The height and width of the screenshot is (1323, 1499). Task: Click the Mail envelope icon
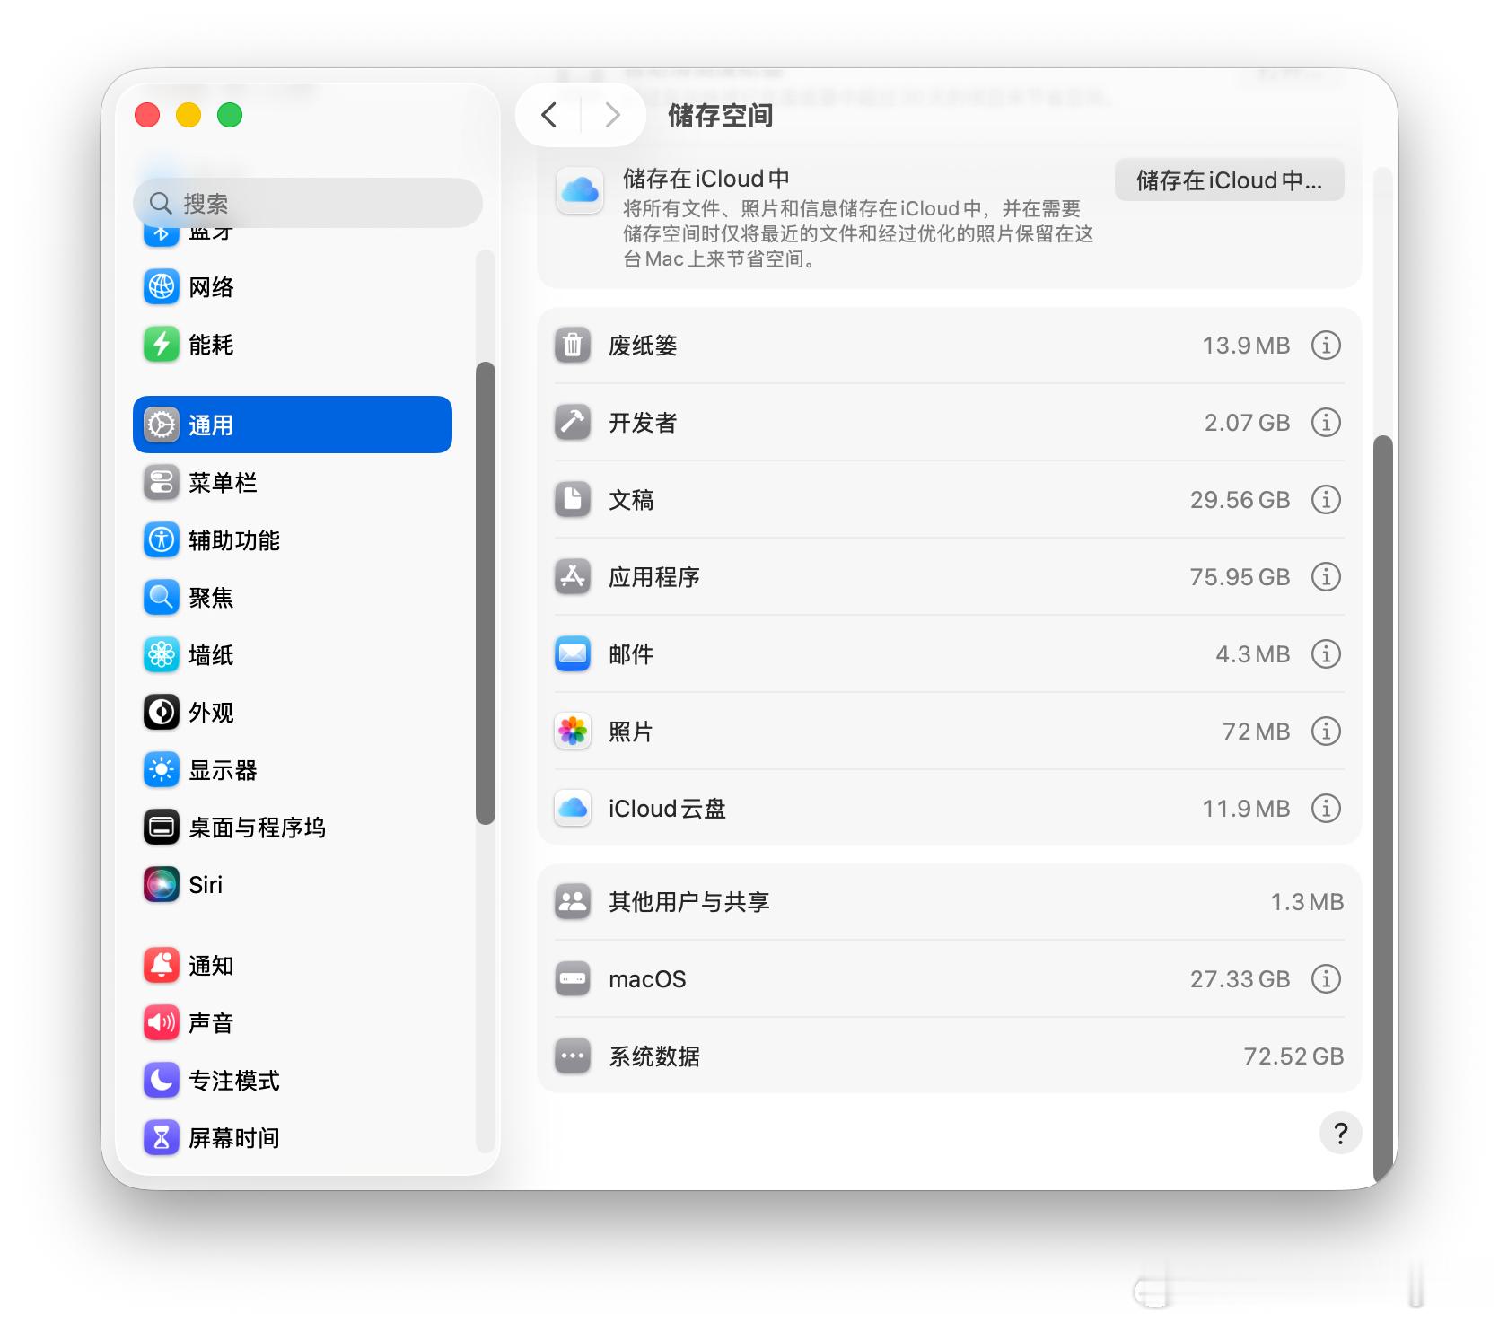click(x=573, y=654)
